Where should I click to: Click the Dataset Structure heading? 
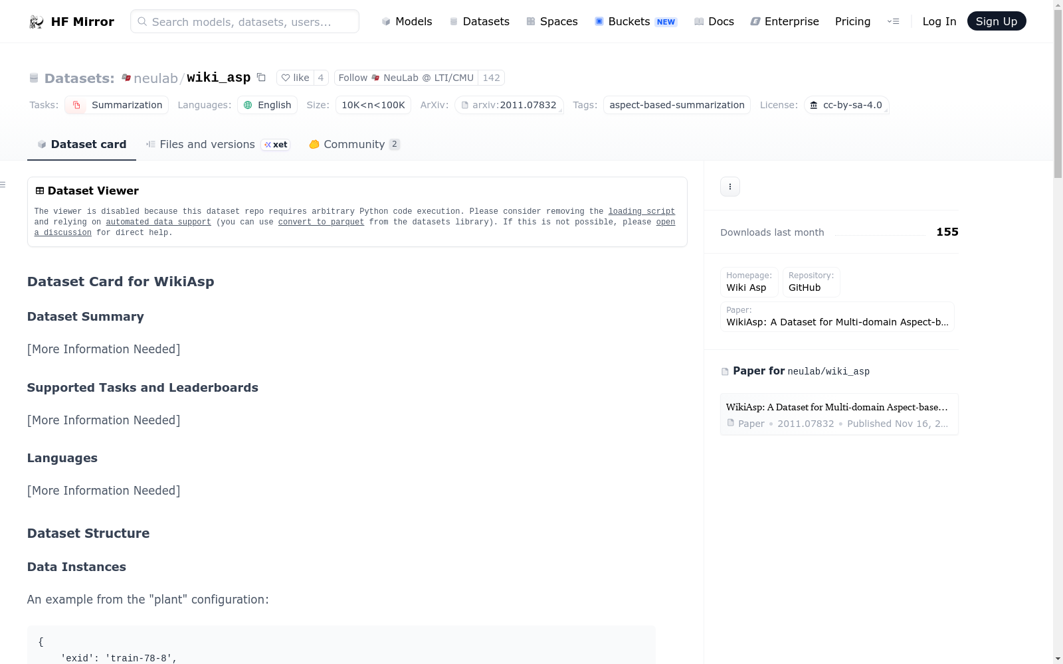pos(88,533)
